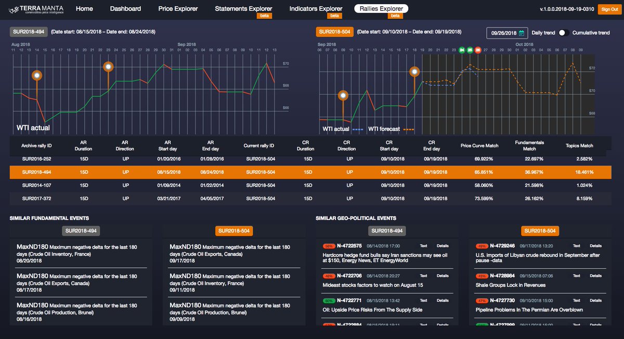Viewport: 624px width, 339px height.
Task: Click the red 26 day marker on the forecast timeline
Action: click(478, 50)
